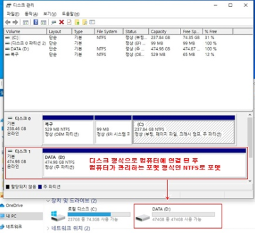Select OneDrive cloud icon in Explorer sidebar
This screenshot has width=255, height=235.
pos(2,205)
